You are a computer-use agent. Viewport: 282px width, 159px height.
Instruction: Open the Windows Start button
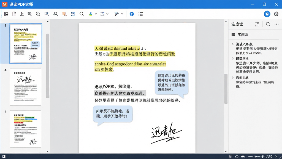4,156
